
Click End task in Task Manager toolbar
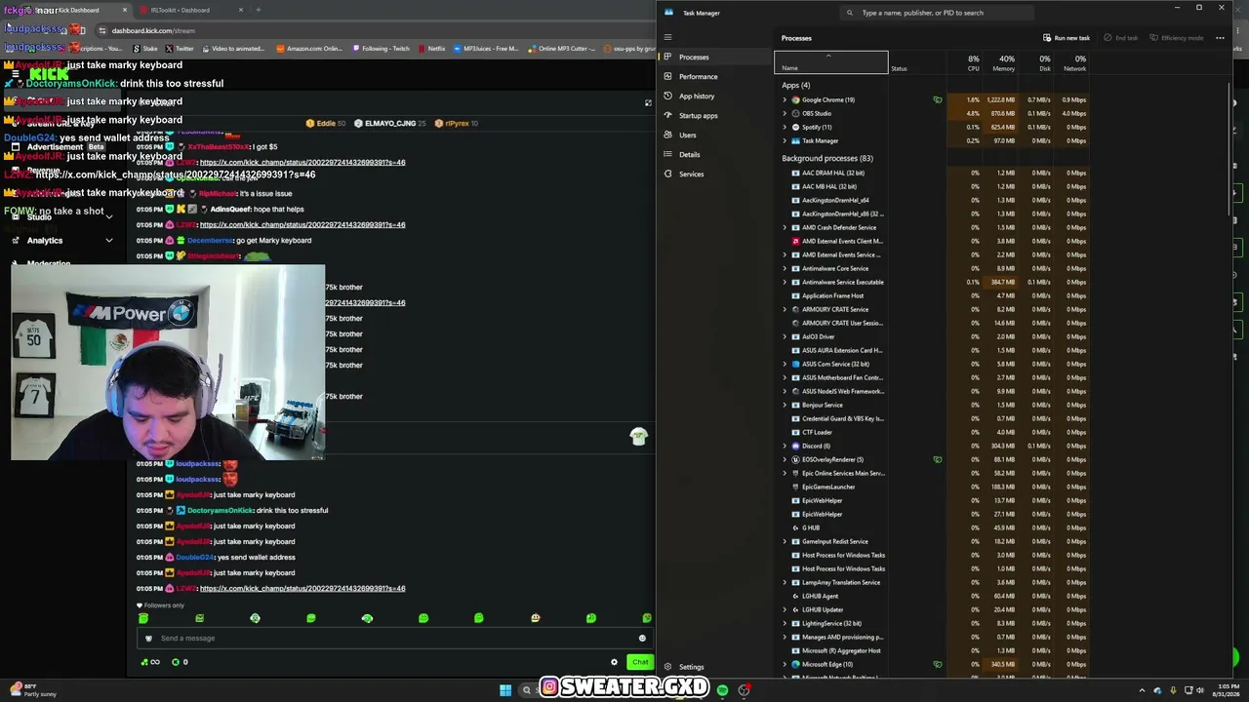[1120, 38]
